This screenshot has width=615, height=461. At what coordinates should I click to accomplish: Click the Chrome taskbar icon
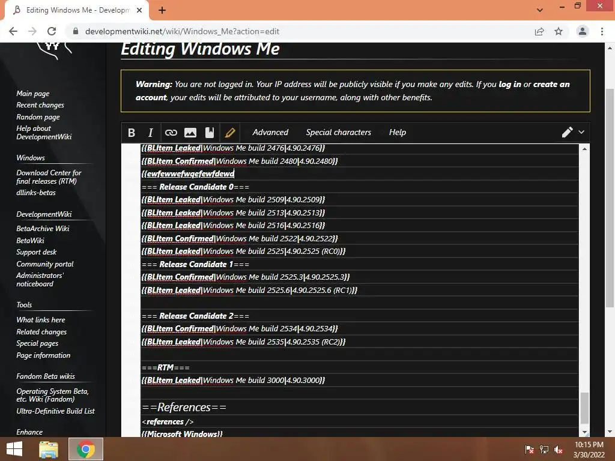pos(86,449)
